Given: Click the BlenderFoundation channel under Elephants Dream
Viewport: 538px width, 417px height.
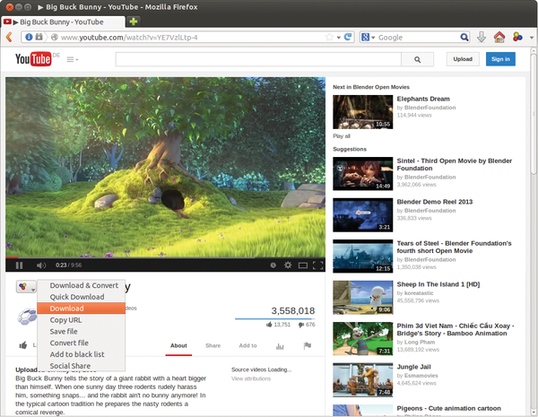Looking at the screenshot, I should pyautogui.click(x=430, y=108).
